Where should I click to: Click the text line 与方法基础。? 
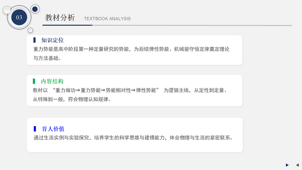coord(47,58)
